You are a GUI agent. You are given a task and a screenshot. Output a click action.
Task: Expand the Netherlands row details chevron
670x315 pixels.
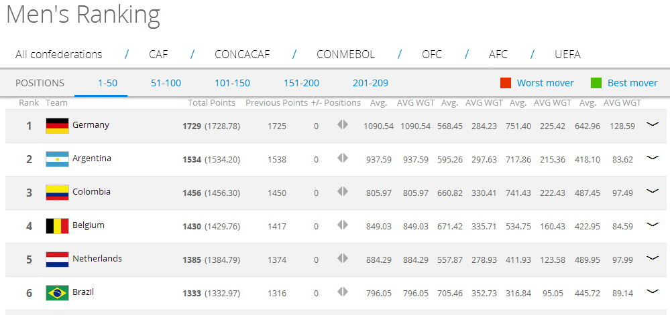(x=652, y=258)
